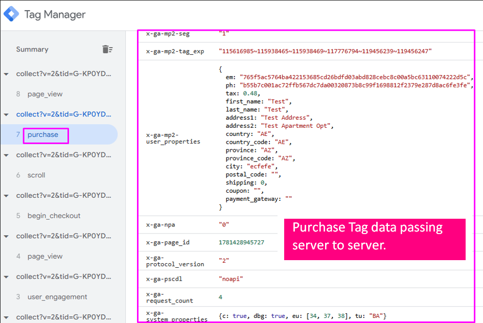Click the coupon property line
Image resolution: width=483 pixels, height=323 pixels.
coord(245,191)
